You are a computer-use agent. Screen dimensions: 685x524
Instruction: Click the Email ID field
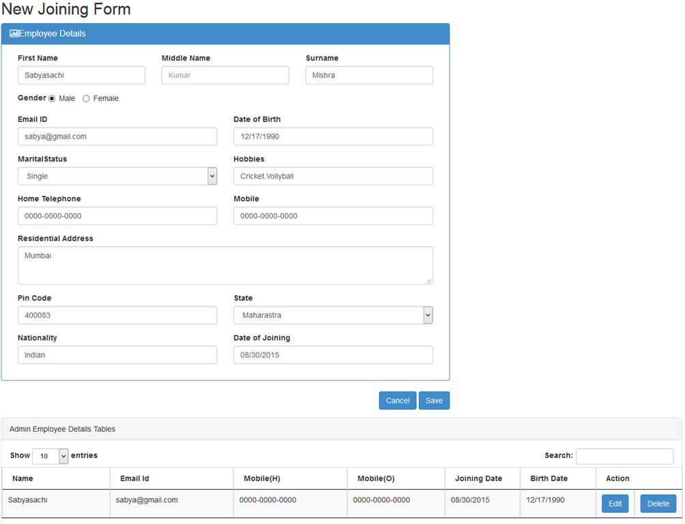(117, 136)
